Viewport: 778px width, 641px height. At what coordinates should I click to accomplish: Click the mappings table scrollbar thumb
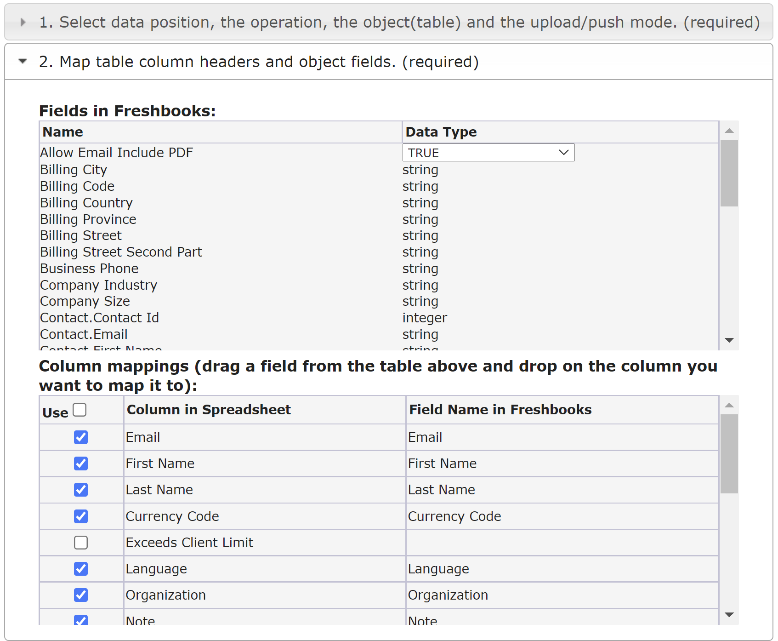729,454
